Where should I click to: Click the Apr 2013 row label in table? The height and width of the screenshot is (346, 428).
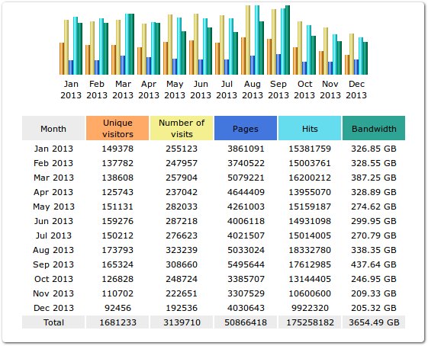(x=53, y=192)
